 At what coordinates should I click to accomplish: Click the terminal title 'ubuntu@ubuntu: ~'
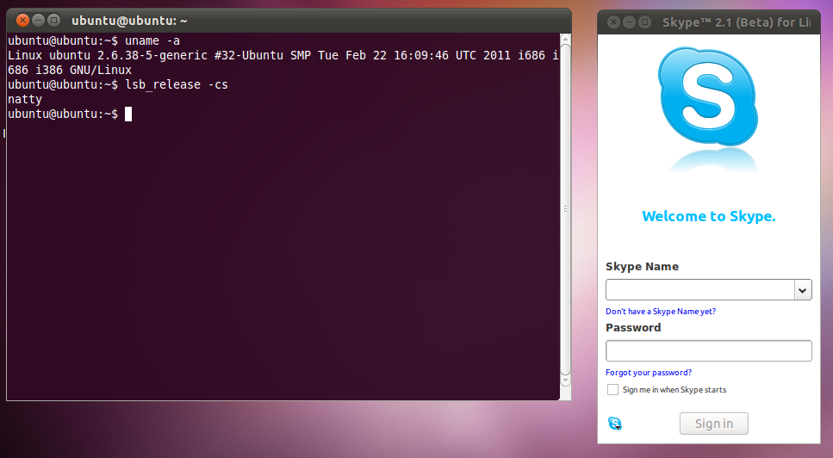point(129,21)
